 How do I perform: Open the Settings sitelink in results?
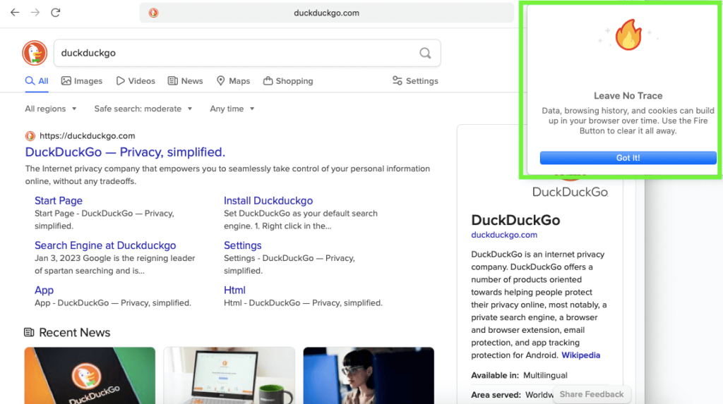point(243,245)
